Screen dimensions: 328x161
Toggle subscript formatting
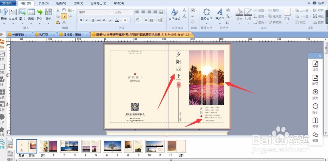(x=105, y=20)
